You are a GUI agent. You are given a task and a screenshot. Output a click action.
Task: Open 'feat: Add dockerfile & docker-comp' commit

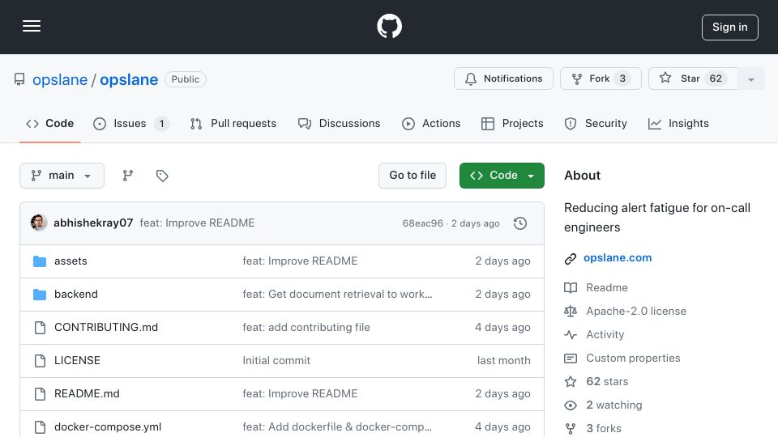(337, 427)
